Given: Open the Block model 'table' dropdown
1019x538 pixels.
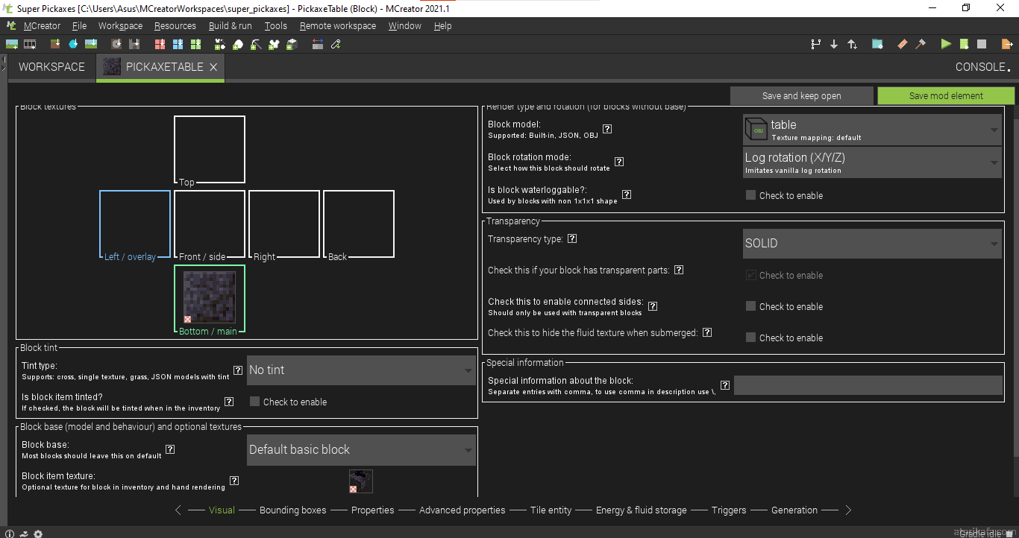Looking at the screenshot, I should (x=872, y=130).
